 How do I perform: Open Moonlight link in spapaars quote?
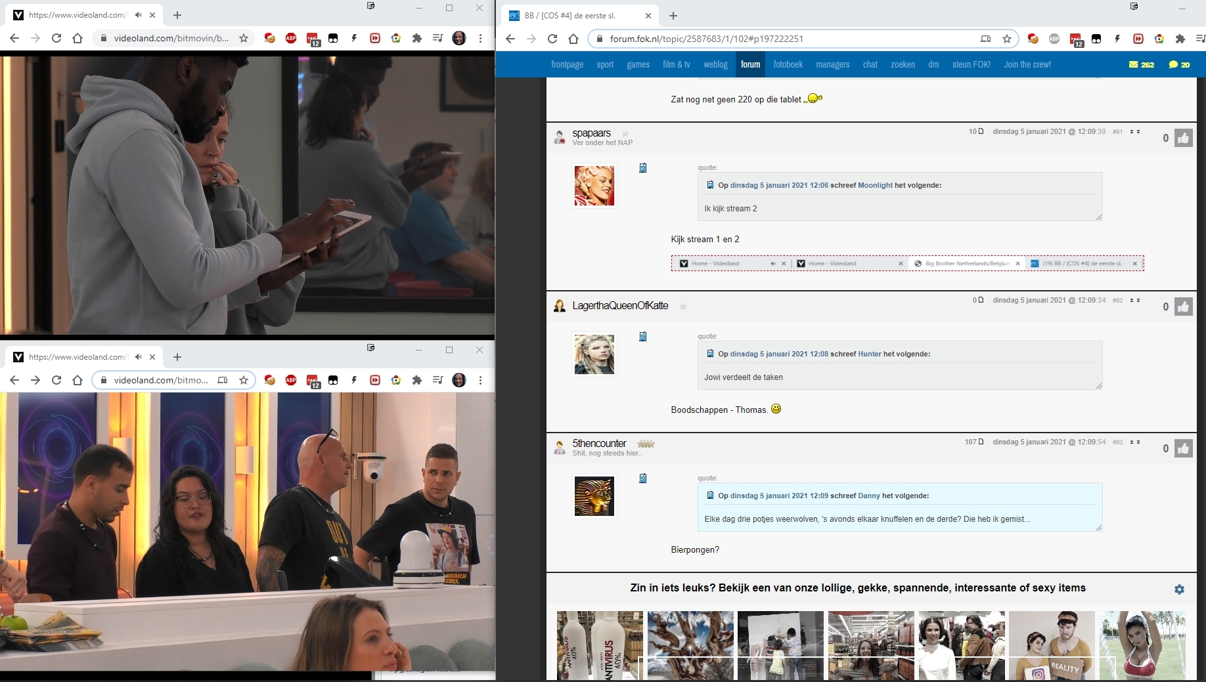click(x=875, y=185)
